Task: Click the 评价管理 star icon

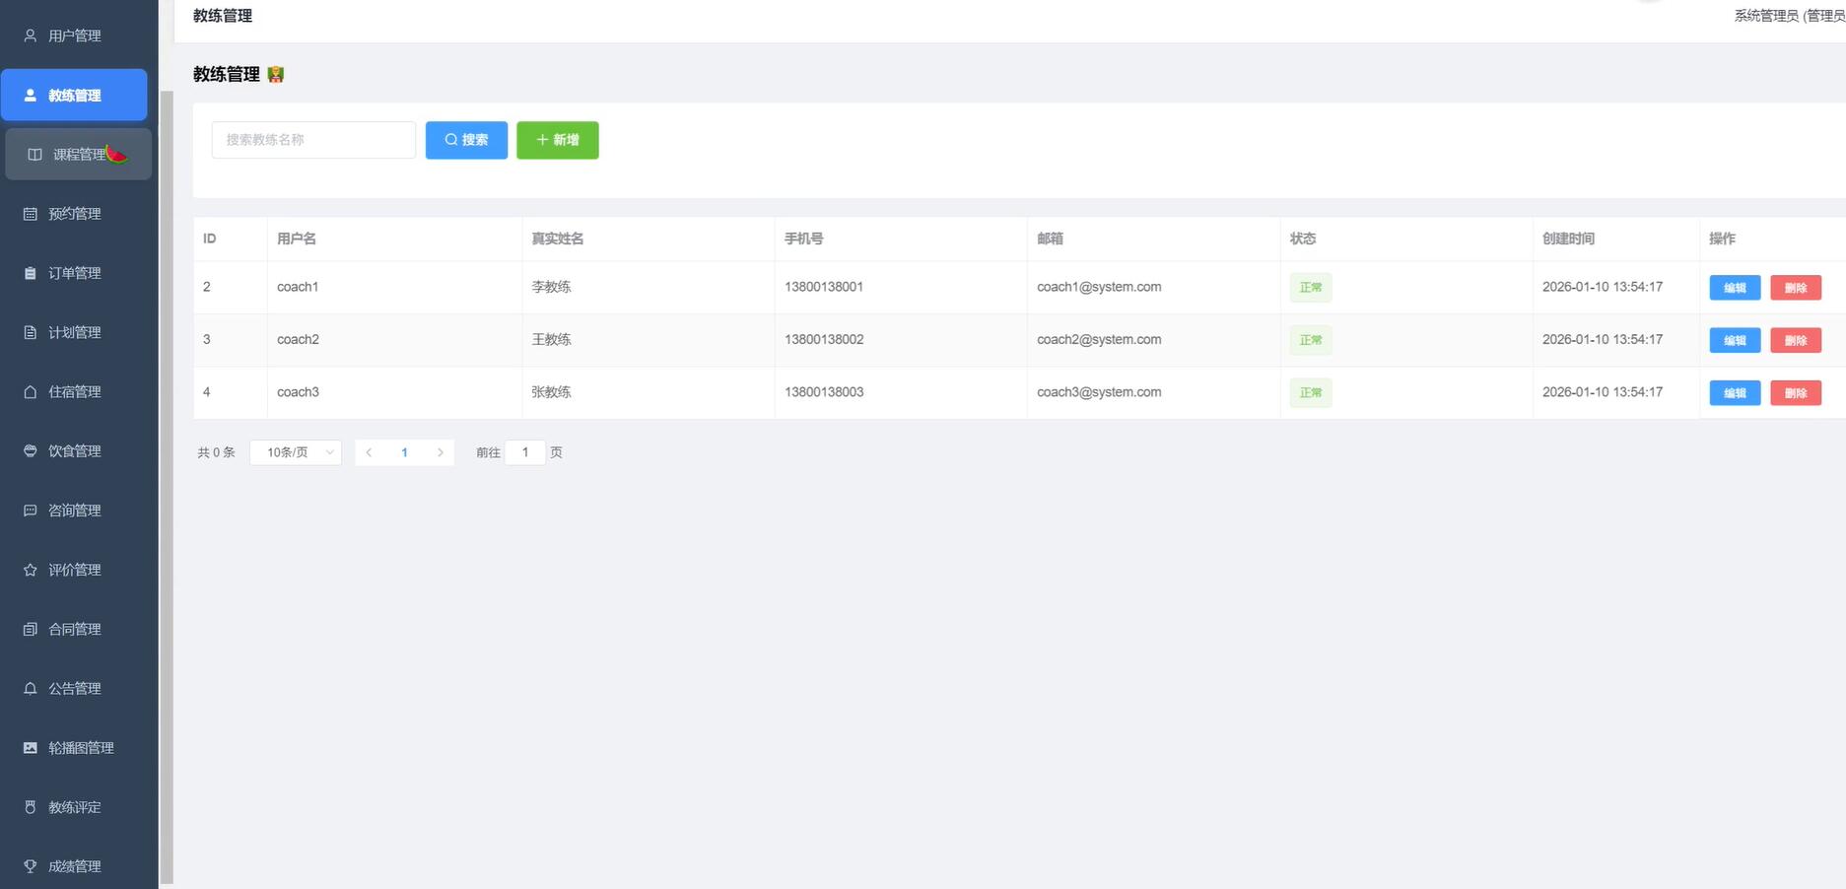Action: tap(31, 570)
